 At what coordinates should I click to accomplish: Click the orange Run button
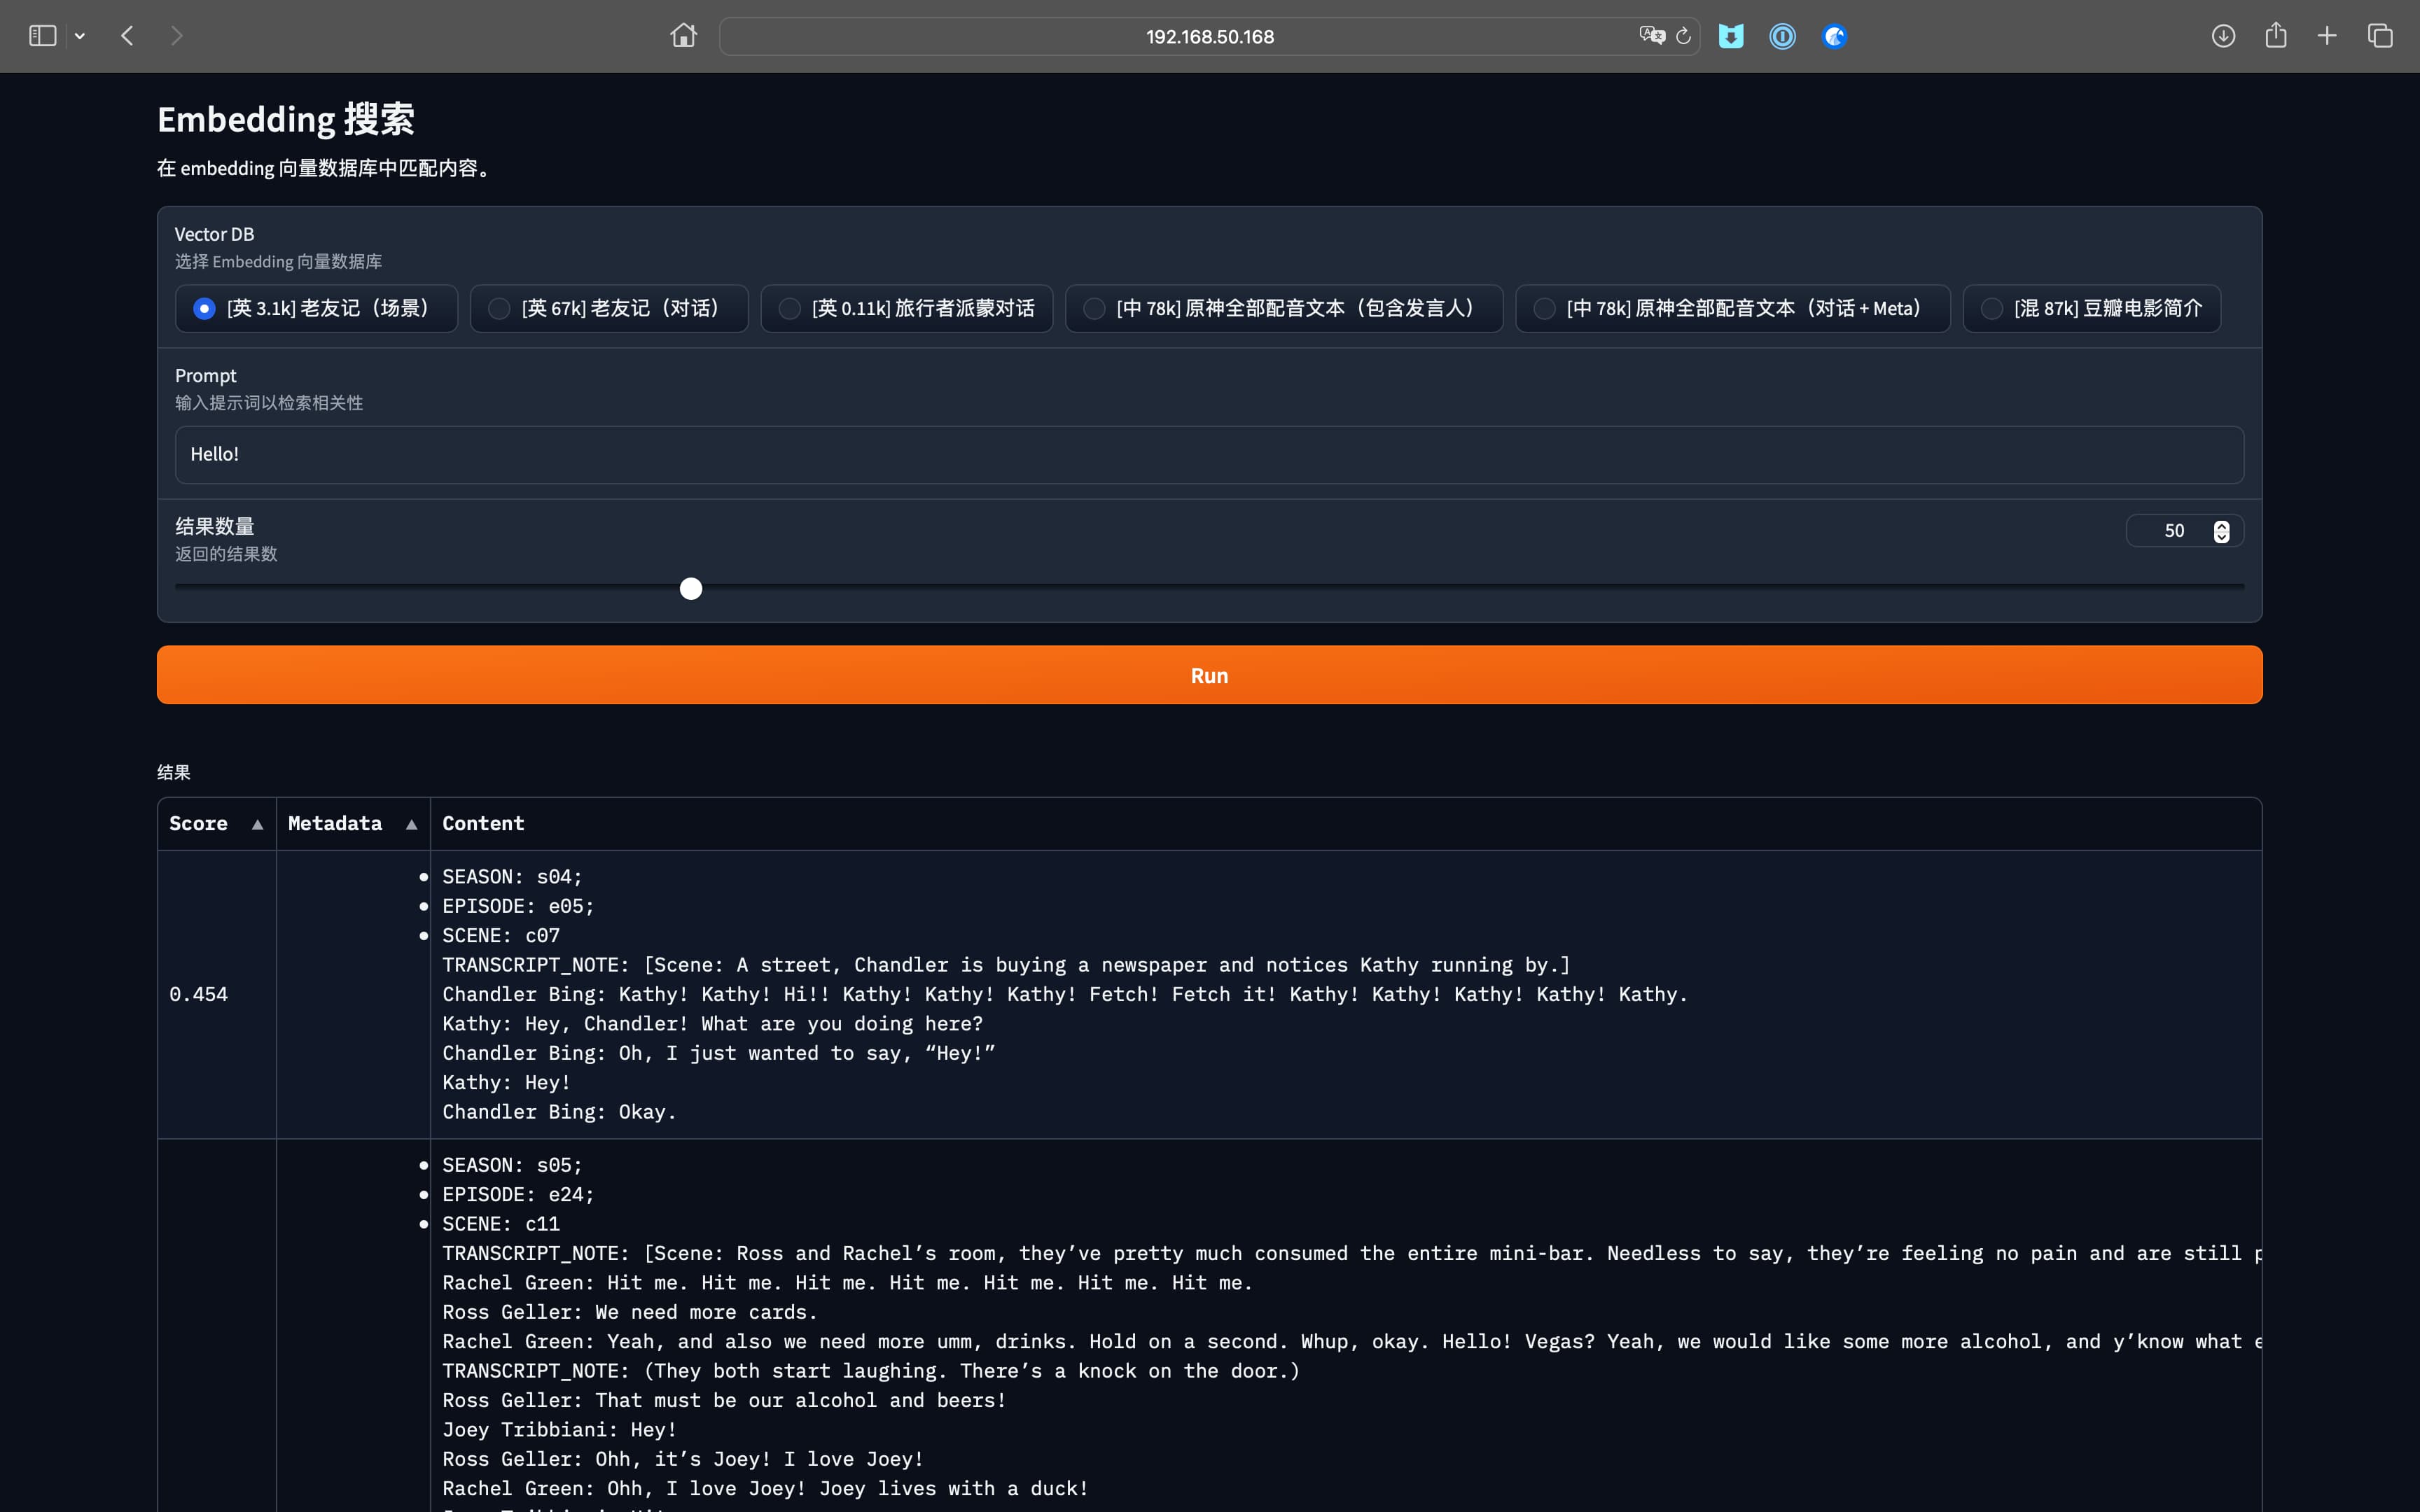(x=1209, y=675)
